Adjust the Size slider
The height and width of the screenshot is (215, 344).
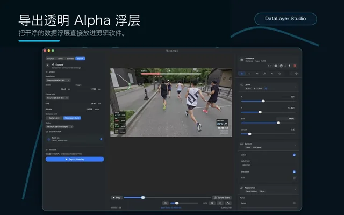click(268, 123)
